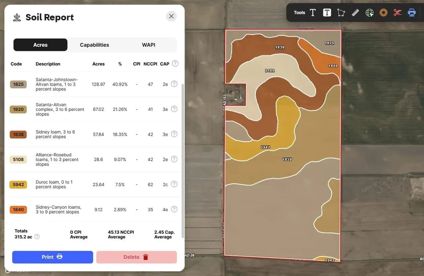Select the scissors cut tool
Screen dimensions: 424x276
(397, 13)
